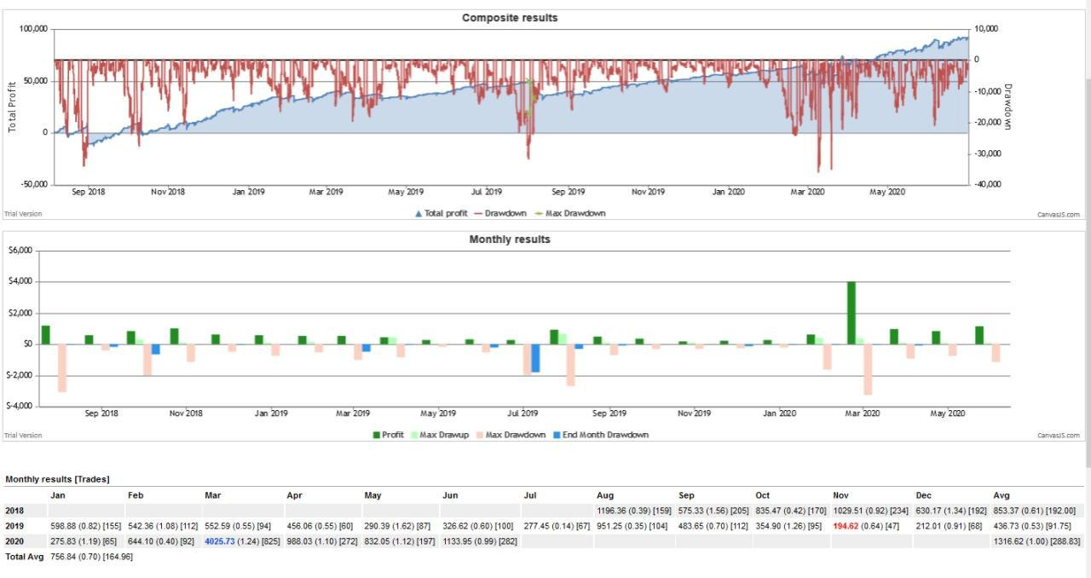
Task: Click cell 326.62 (0.60) [100]
Action: pyautogui.click(x=480, y=526)
